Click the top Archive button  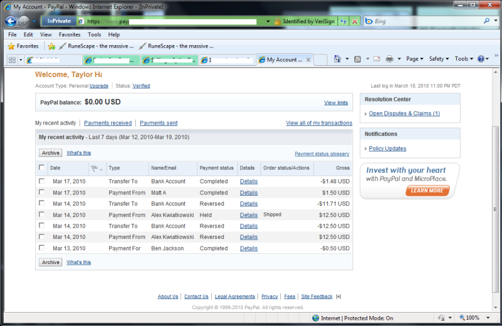point(51,153)
